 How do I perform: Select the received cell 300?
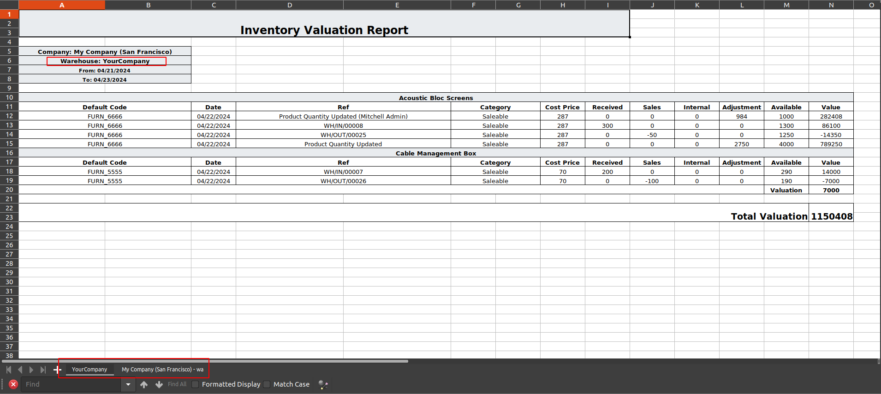607,125
